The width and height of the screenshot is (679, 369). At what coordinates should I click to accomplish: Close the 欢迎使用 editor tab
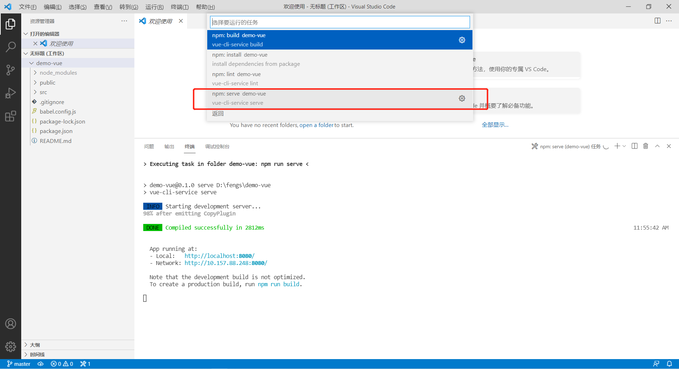tap(181, 21)
